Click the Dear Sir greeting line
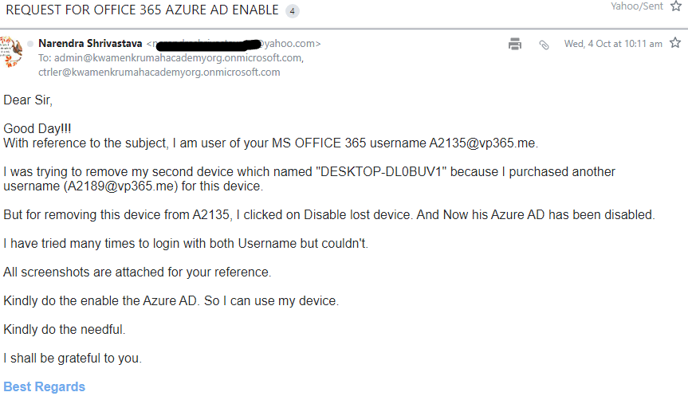 tap(28, 100)
